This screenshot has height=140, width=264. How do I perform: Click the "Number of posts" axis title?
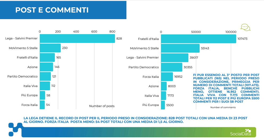click(x=102, y=106)
